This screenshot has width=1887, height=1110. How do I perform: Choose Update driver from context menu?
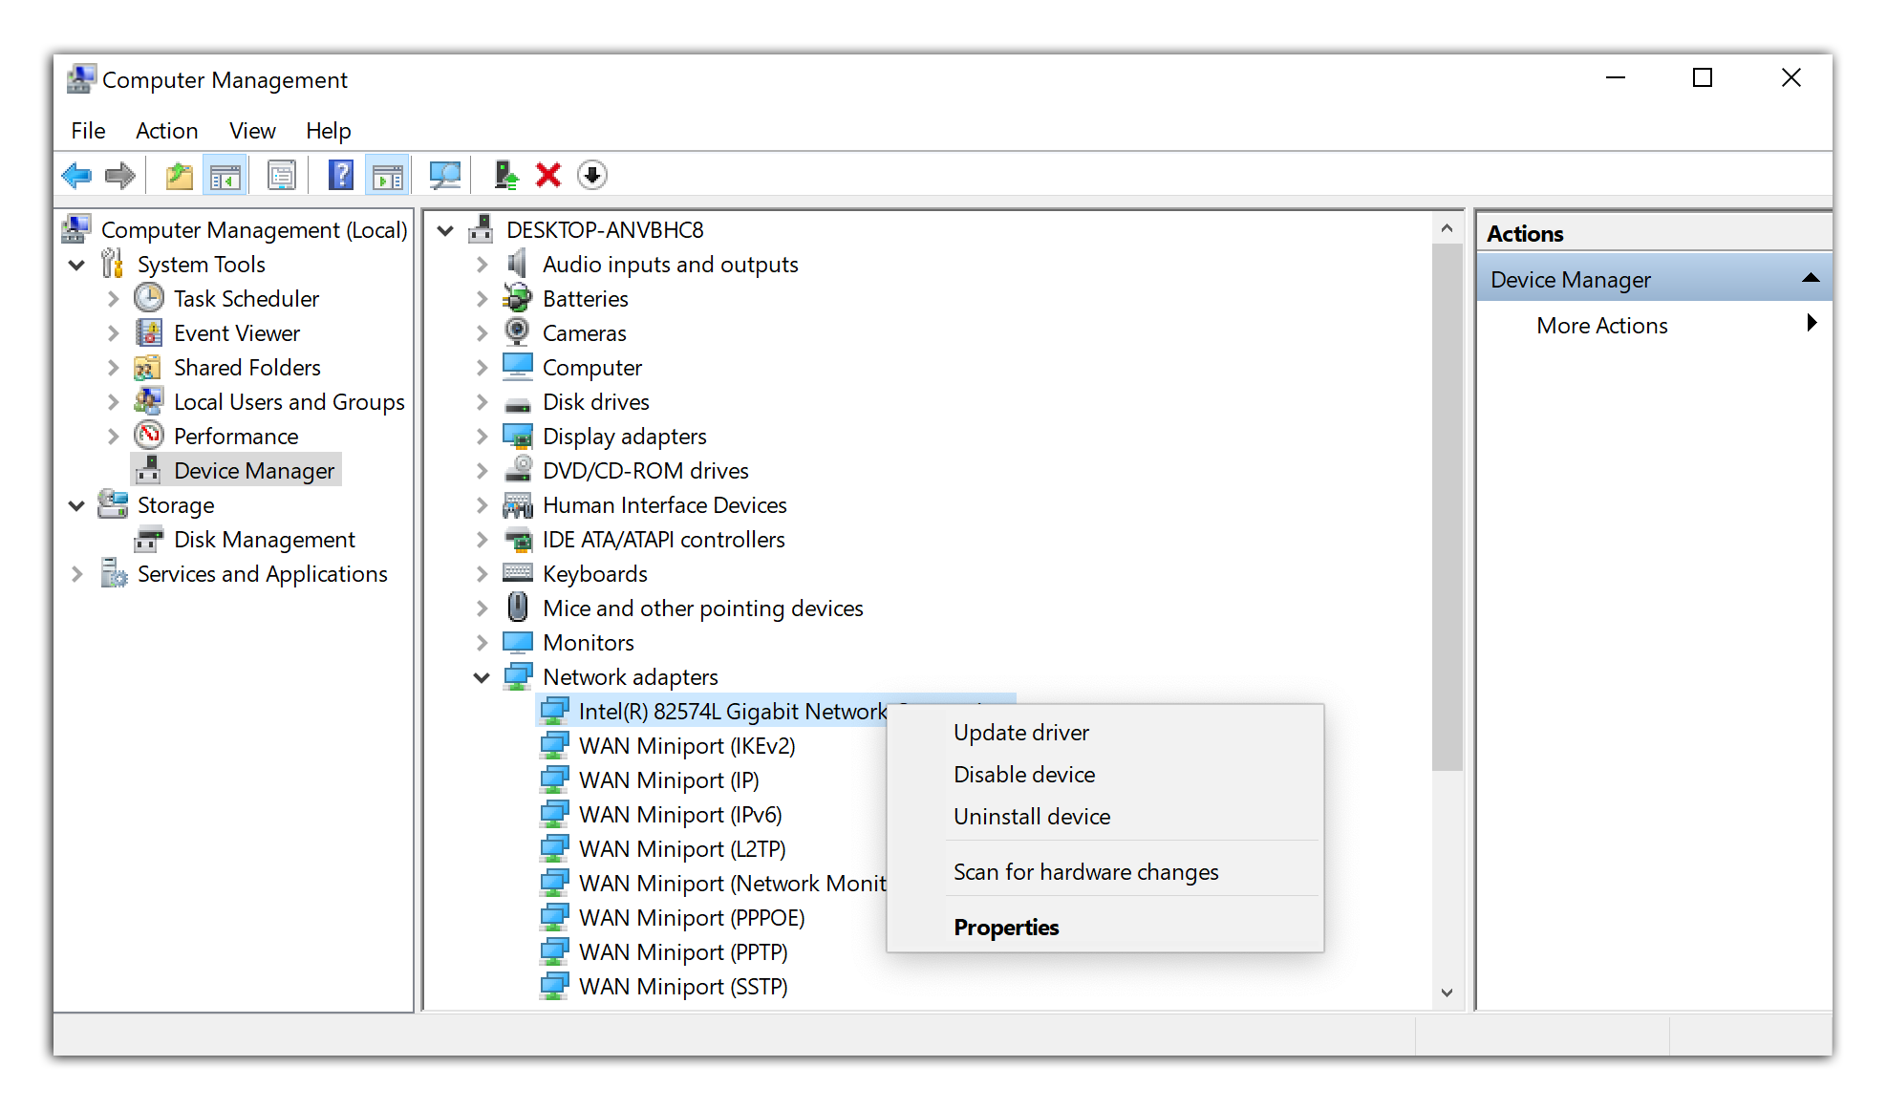click(1105, 733)
